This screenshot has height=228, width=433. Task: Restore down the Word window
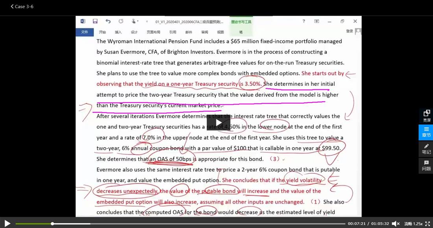tap(342, 21)
